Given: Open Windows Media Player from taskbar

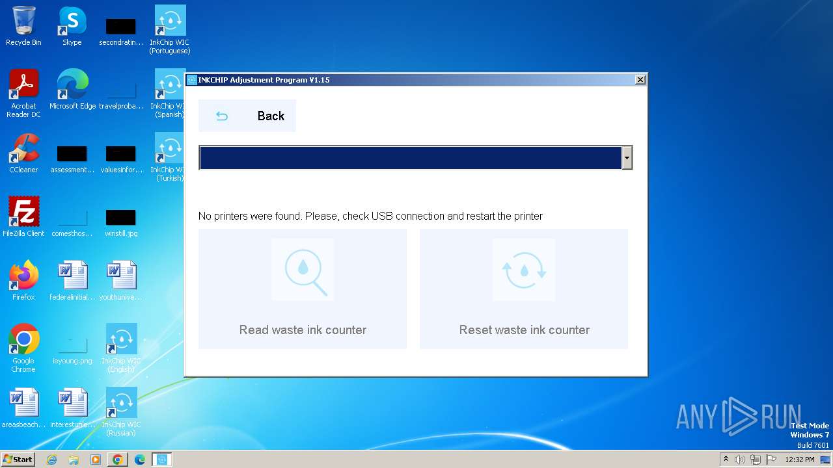Looking at the screenshot, I should 96,460.
